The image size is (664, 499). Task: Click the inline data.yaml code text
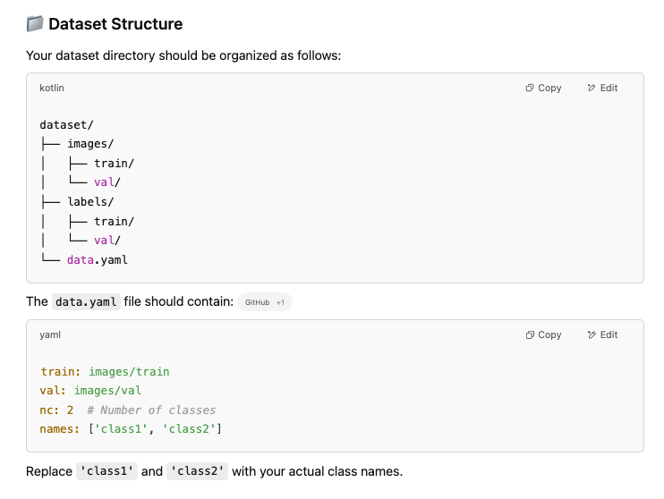86,301
